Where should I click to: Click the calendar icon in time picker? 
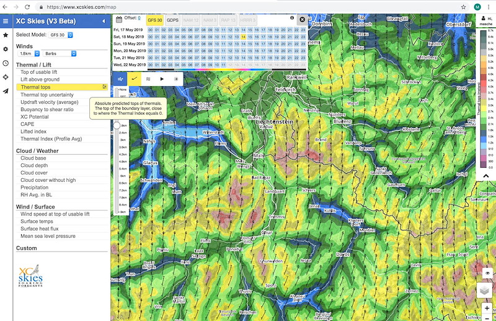tap(118, 20)
